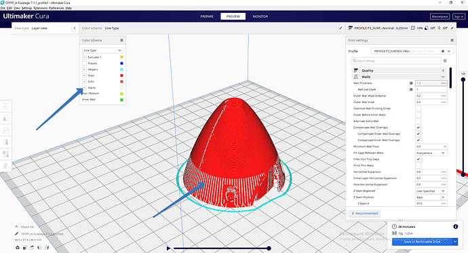Screen dimensions: 468x253
Task: Click the pencil icon beside Line Type
Action: click(340, 28)
